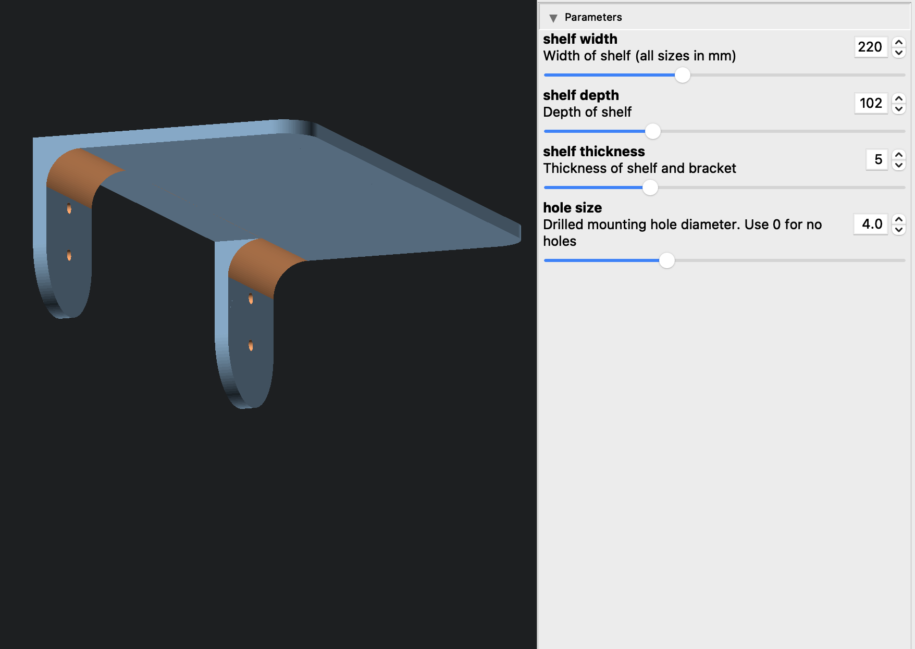Click 'Drilled mounting hole diameter' description
Image resolution: width=915 pixels, height=649 pixels.
pyautogui.click(x=682, y=233)
